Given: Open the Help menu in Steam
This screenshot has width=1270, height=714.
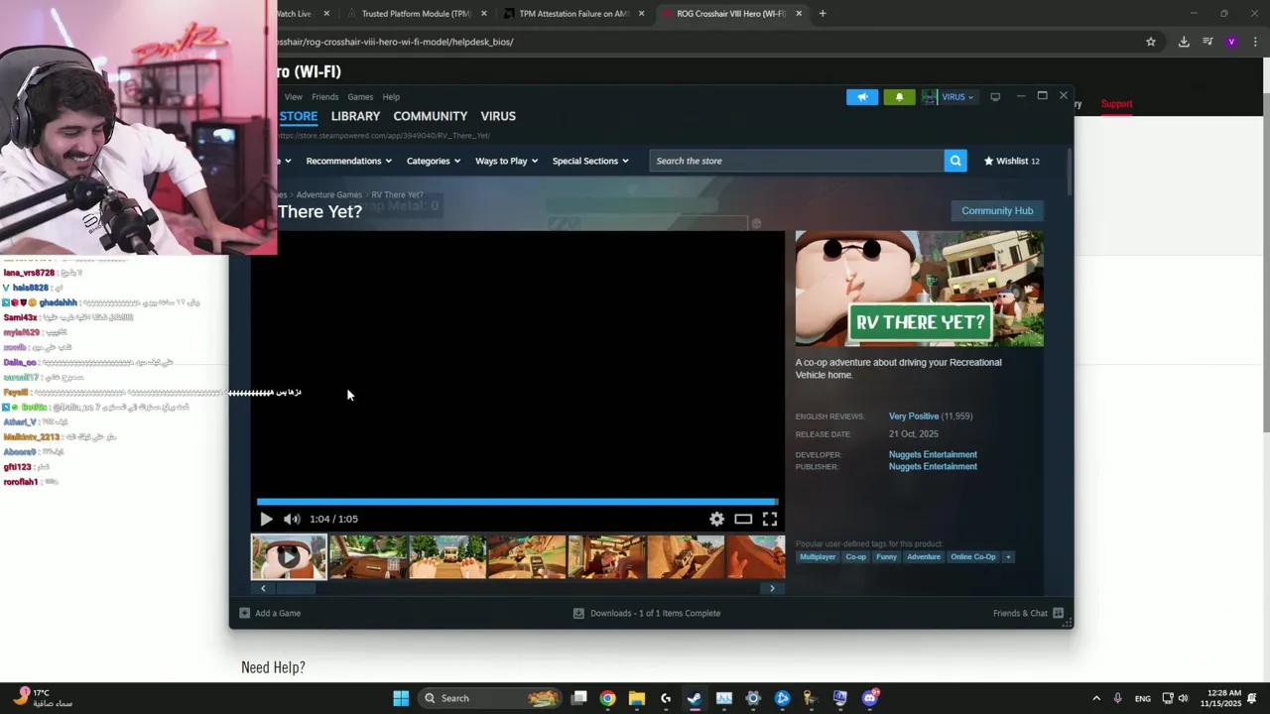Looking at the screenshot, I should 391,97.
